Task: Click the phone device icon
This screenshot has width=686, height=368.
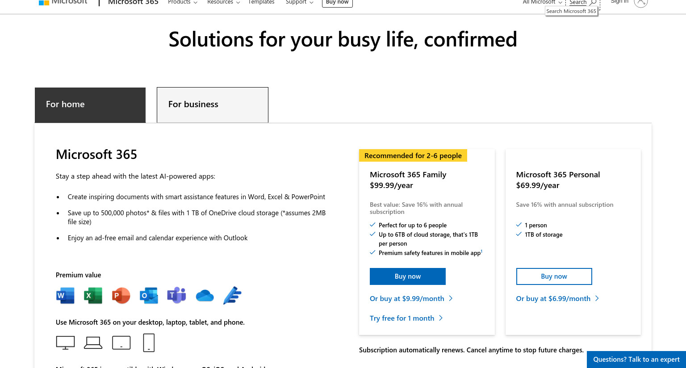Action: click(x=149, y=343)
